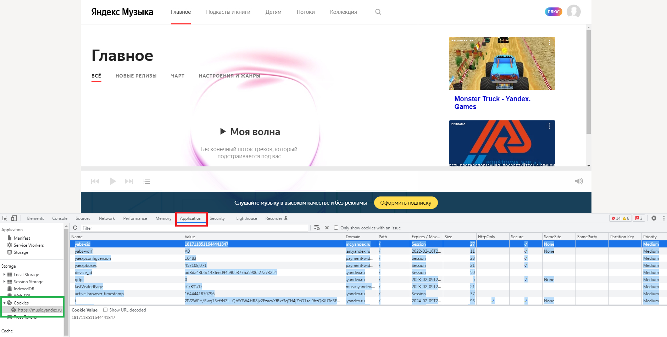Viewport: 667px width, 337px height.
Task: Select Storage under Application section
Action: [x=21, y=252]
